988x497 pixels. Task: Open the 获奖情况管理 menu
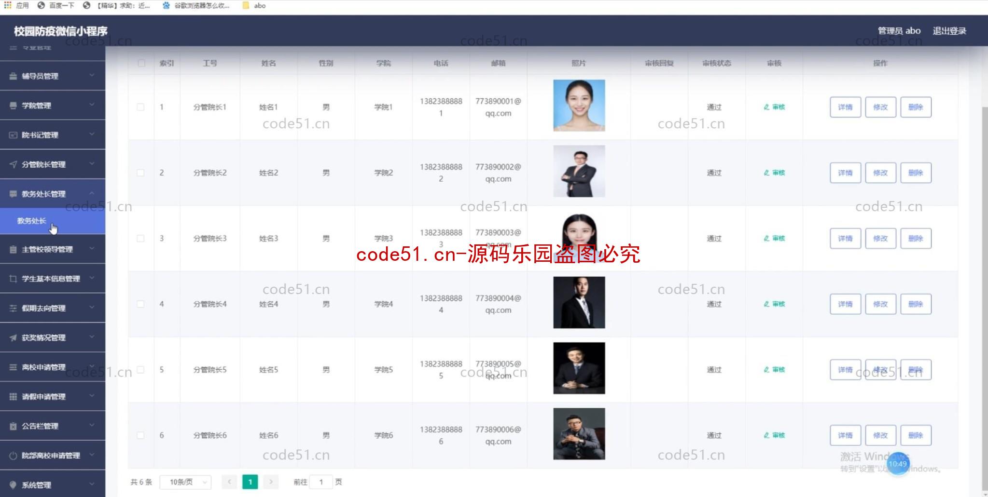point(53,337)
